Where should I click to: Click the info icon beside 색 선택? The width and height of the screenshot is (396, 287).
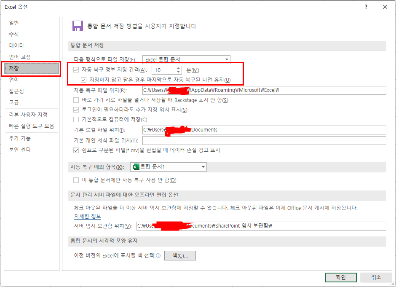point(158,256)
